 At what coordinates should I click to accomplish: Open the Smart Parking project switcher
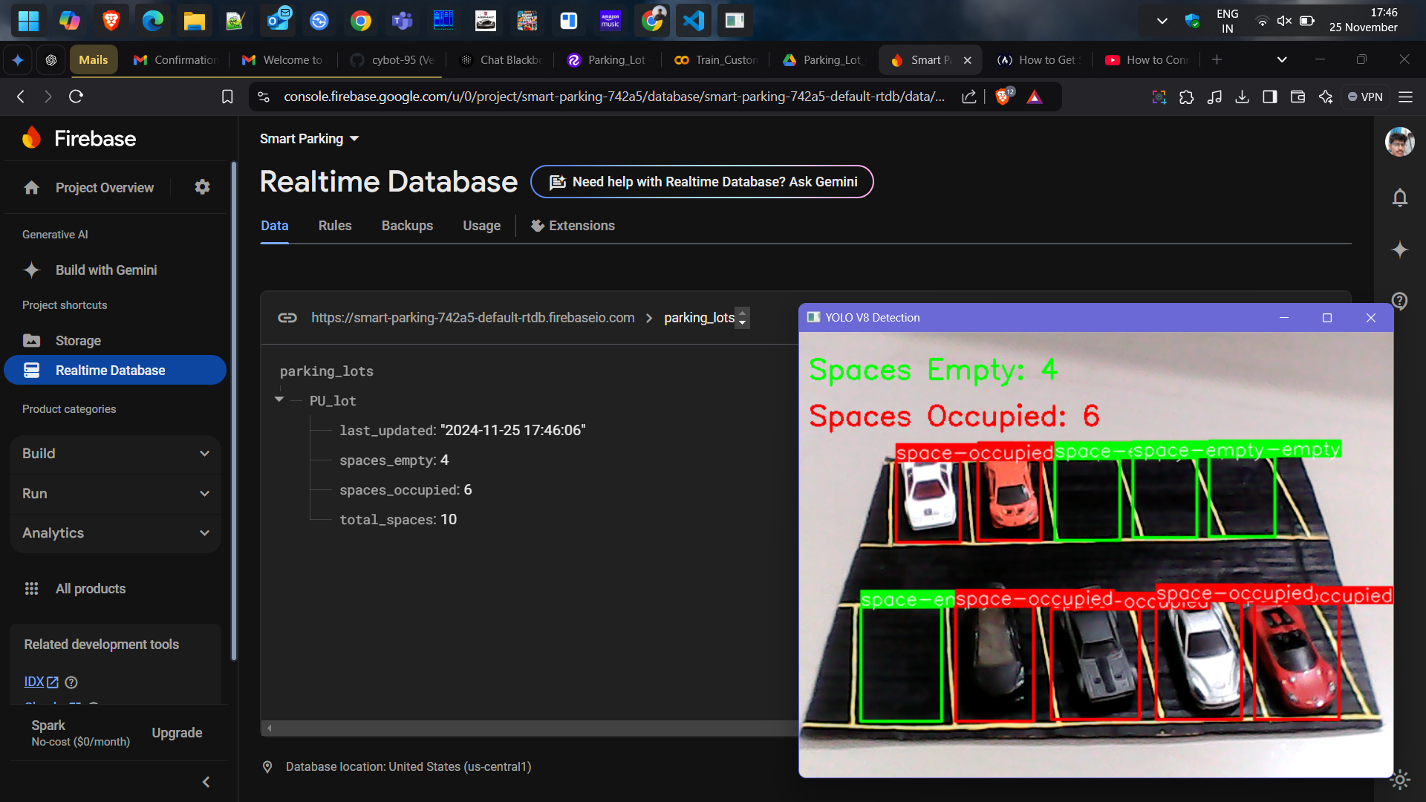coord(309,138)
